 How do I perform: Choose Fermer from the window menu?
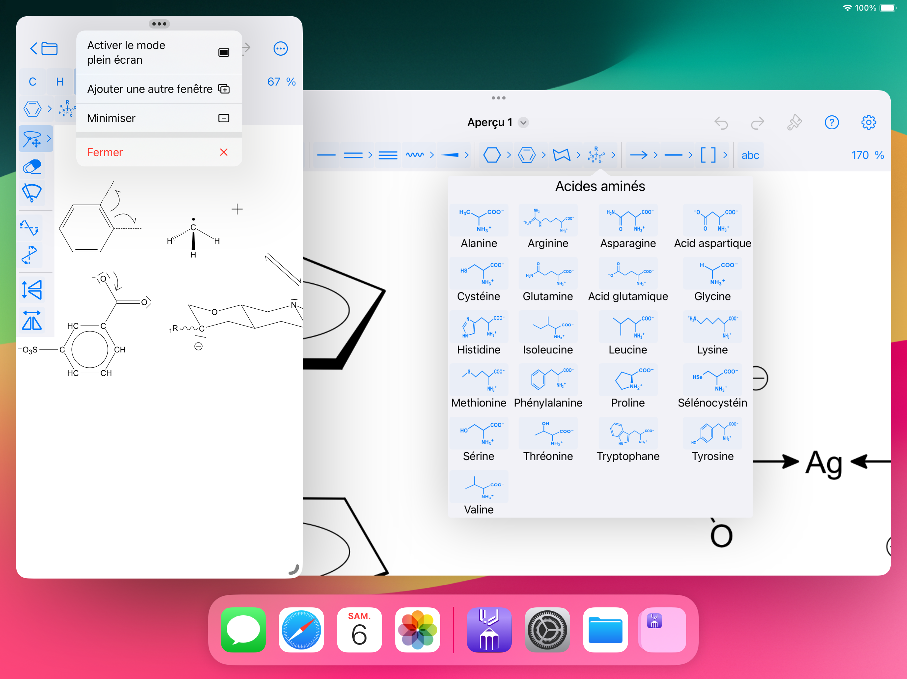pyautogui.click(x=159, y=153)
